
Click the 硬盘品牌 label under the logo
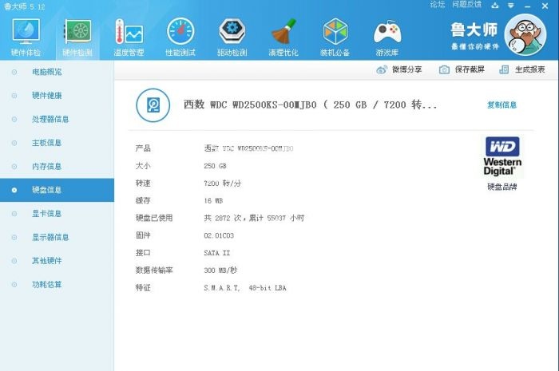502,187
